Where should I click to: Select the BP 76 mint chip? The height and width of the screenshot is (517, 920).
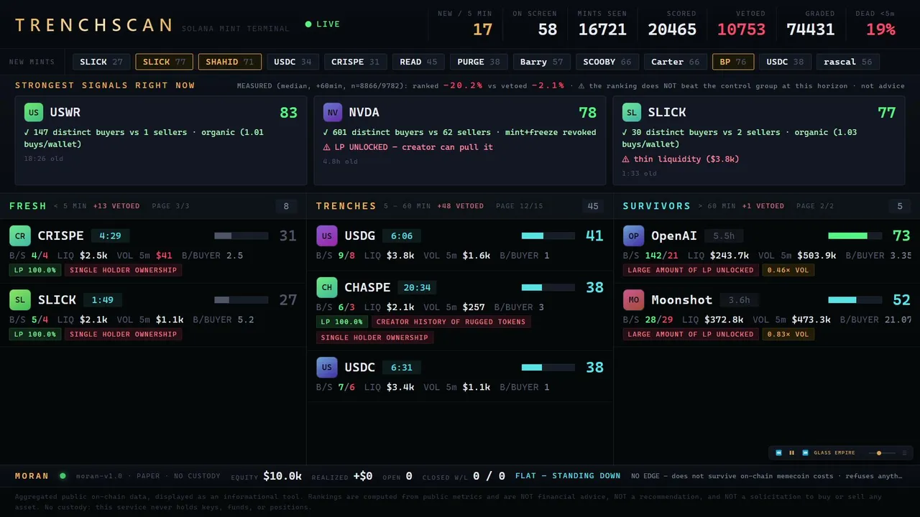click(733, 62)
